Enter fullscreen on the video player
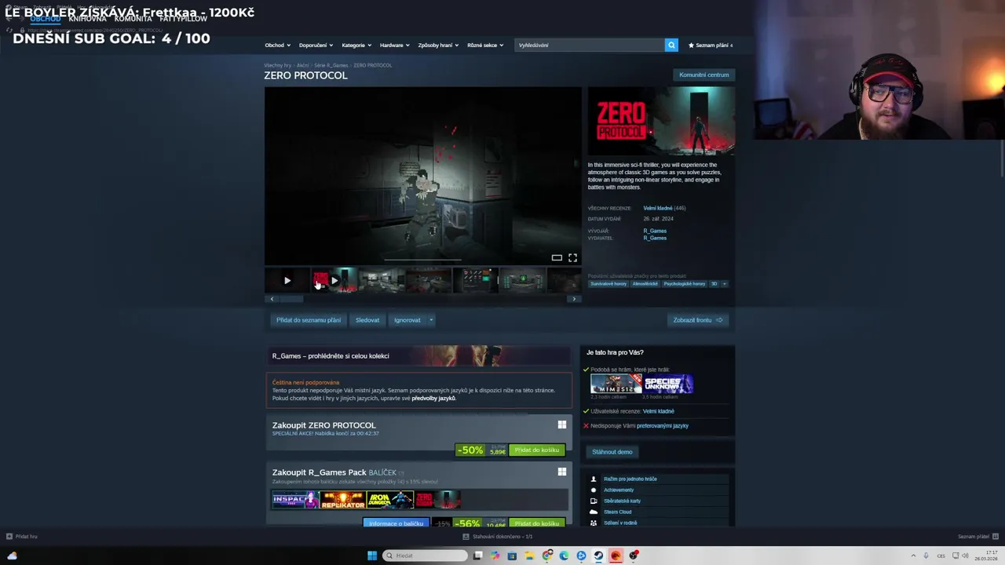The height and width of the screenshot is (565, 1005). point(572,257)
